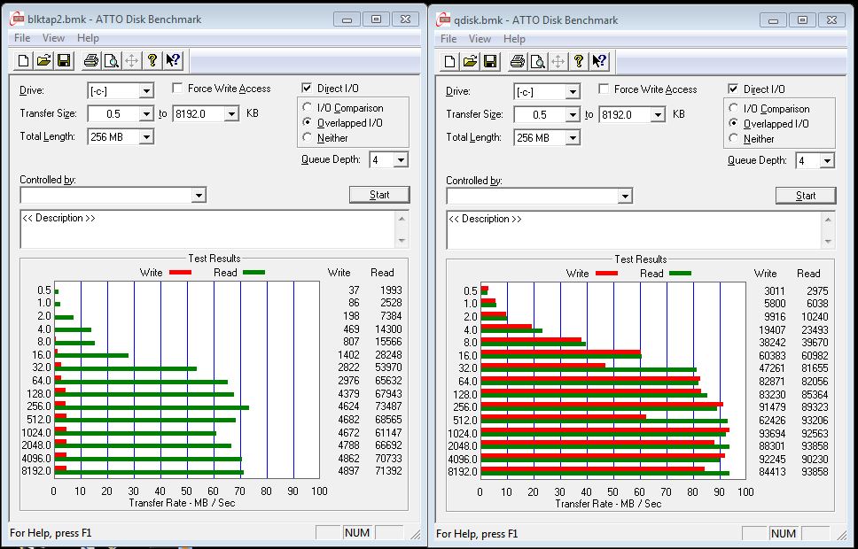Click the Save floppy icon in qdisk window
858x549 pixels.
coord(489,61)
